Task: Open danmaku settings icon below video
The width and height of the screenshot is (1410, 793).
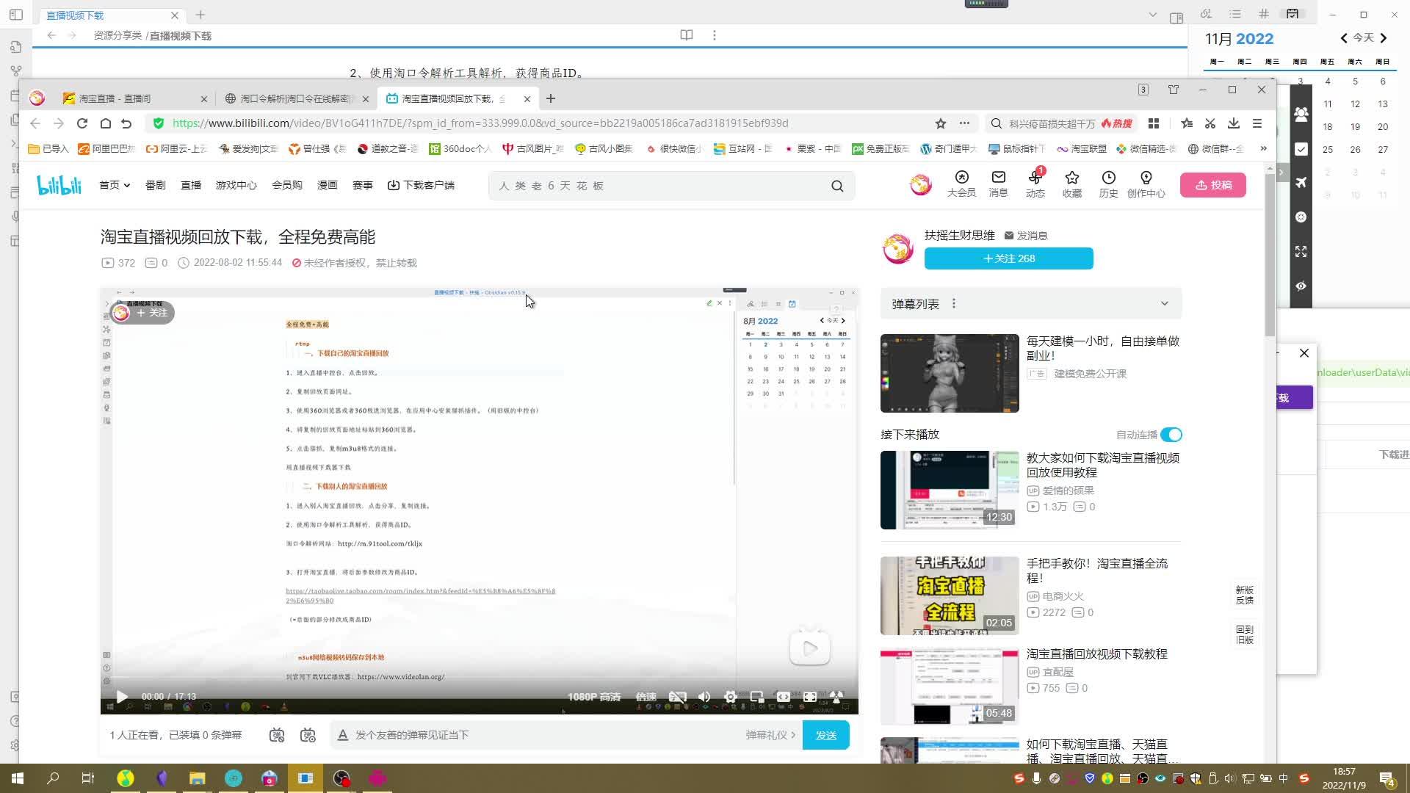Action: tap(308, 735)
